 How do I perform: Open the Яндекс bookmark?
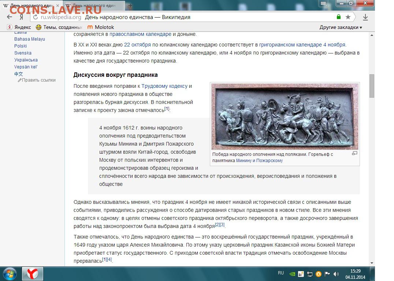point(19,27)
